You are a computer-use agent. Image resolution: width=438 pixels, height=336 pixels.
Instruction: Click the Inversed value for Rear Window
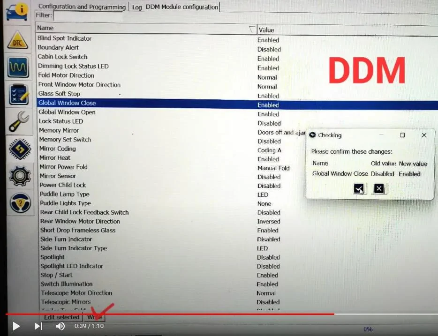[x=268, y=222]
